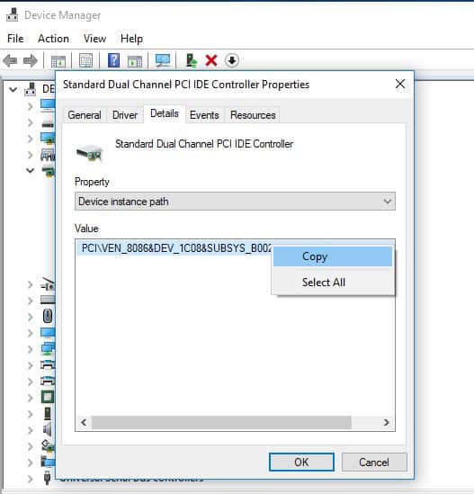The width and height of the screenshot is (474, 494).
Task: Expand the chevron beside the speaker icon
Action: coord(30,430)
